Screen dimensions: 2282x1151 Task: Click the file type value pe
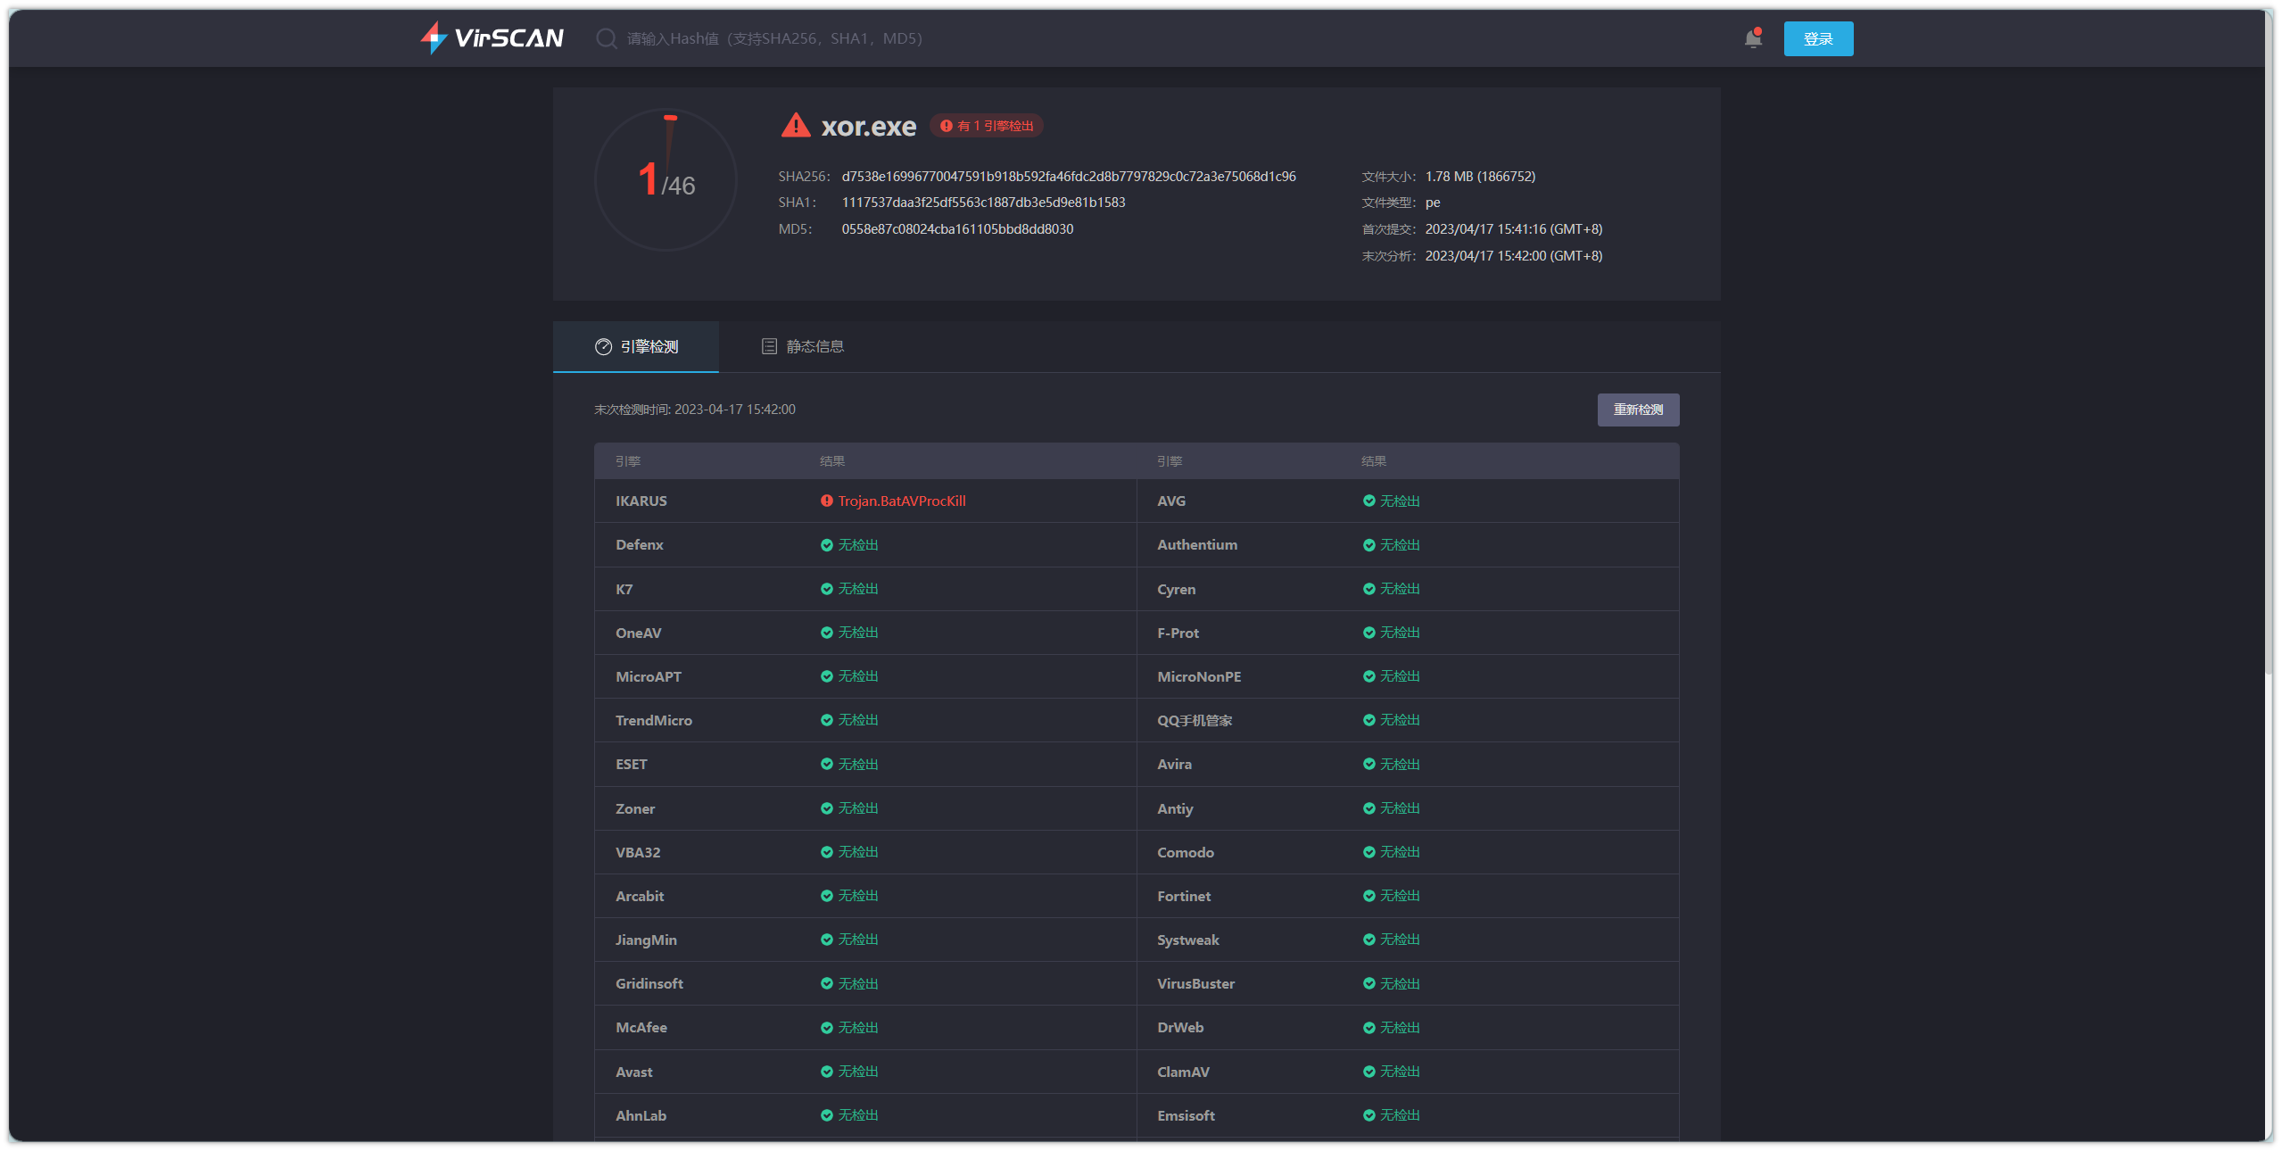coord(1433,203)
